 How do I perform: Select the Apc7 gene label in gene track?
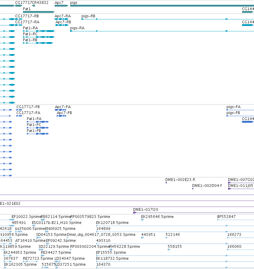pos(59,3)
